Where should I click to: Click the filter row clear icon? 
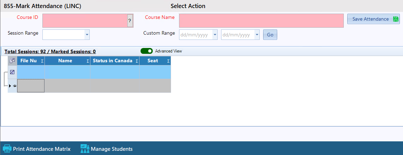click(12, 72)
